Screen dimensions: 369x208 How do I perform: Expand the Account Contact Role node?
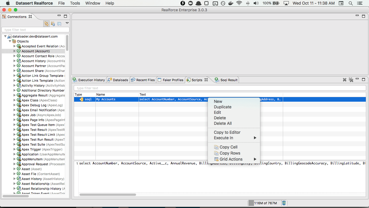15,56
